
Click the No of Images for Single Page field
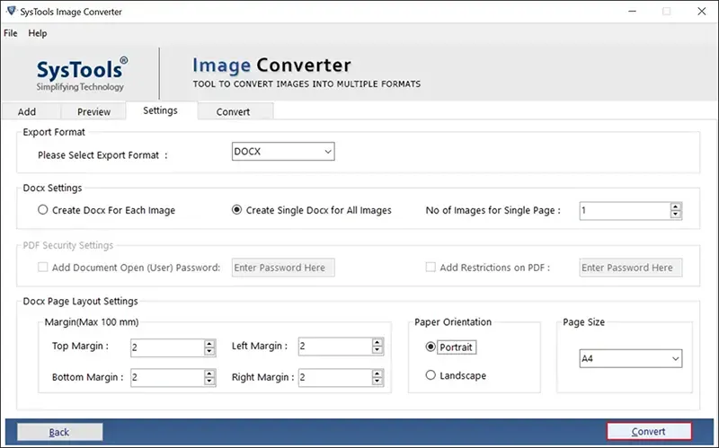click(x=625, y=211)
